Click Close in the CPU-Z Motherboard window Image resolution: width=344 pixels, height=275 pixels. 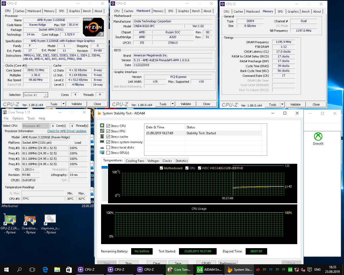pos(206,104)
